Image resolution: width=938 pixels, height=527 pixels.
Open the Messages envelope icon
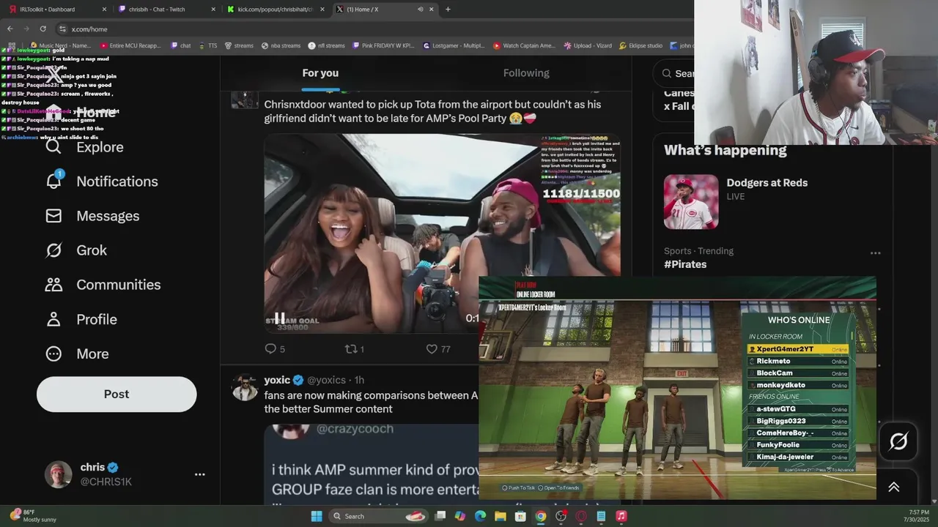tap(53, 216)
